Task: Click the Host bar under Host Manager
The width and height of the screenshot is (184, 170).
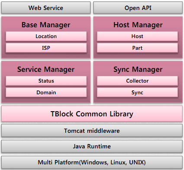Action: (137, 36)
